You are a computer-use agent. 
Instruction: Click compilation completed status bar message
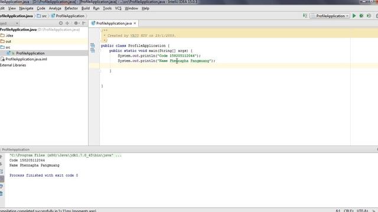coord(48,211)
